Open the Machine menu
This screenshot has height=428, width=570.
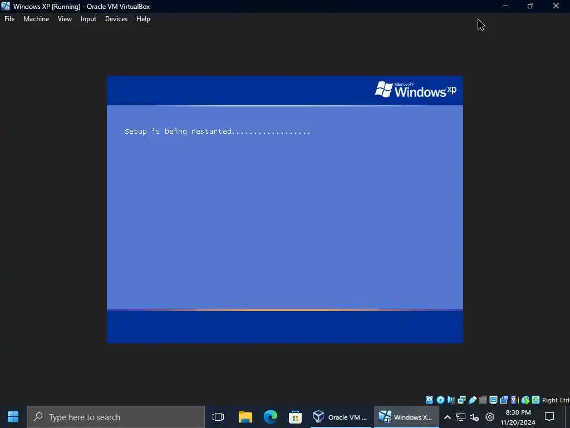[x=36, y=19]
